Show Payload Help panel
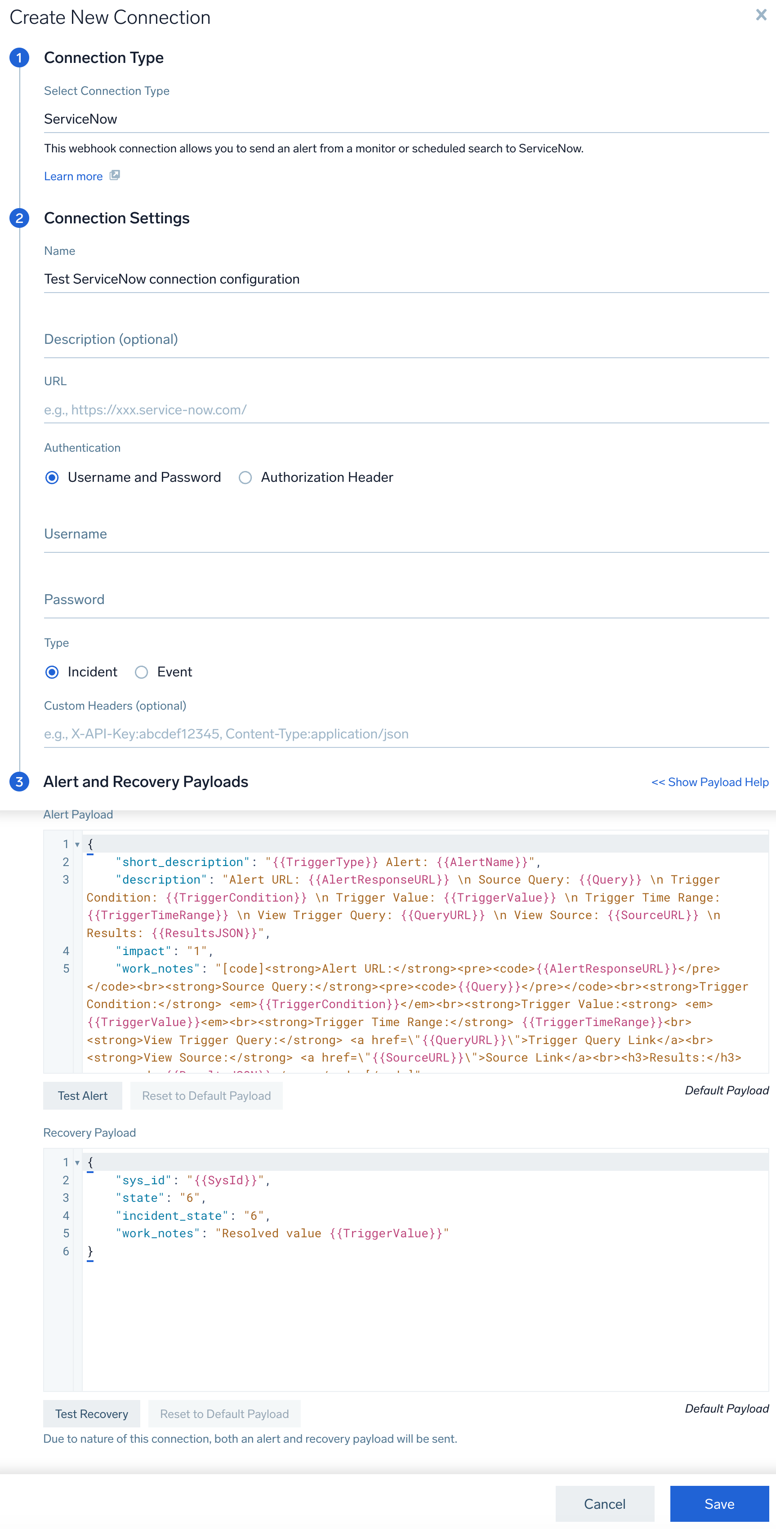 [x=709, y=782]
